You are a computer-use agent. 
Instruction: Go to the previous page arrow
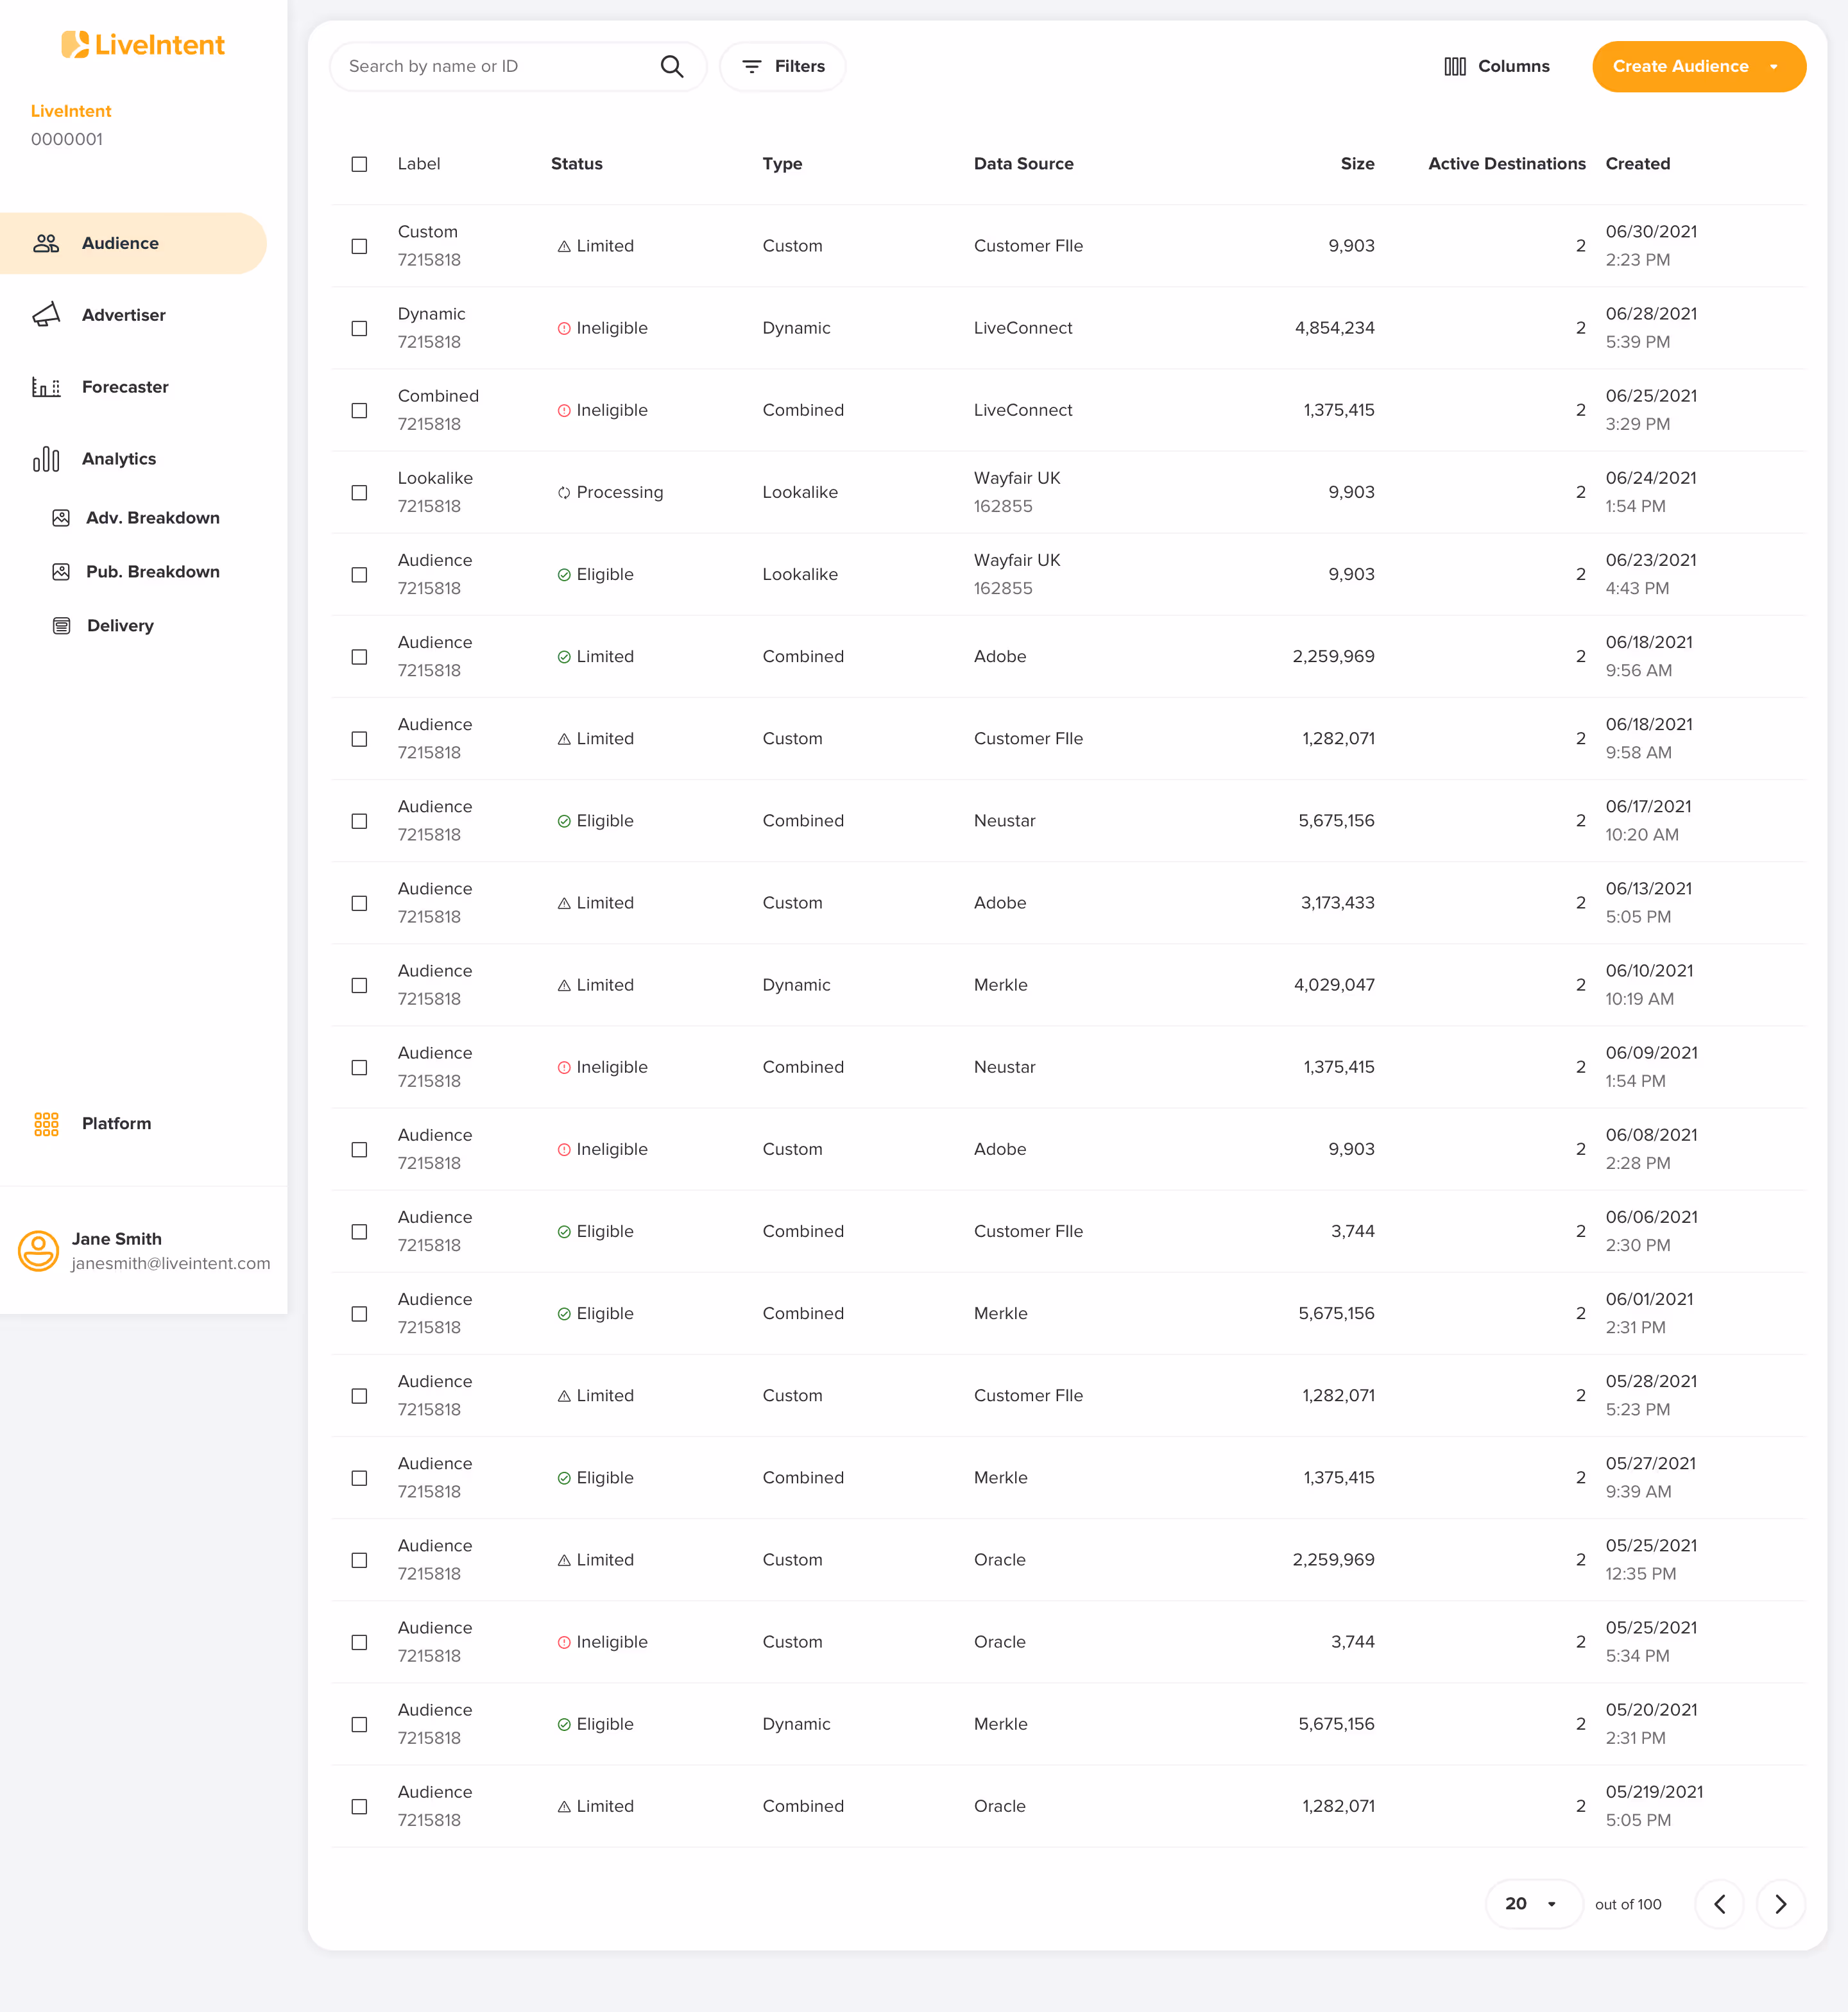(x=1720, y=1904)
